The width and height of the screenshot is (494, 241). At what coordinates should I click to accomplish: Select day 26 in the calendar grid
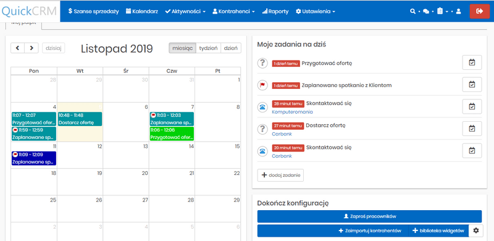click(x=80, y=209)
